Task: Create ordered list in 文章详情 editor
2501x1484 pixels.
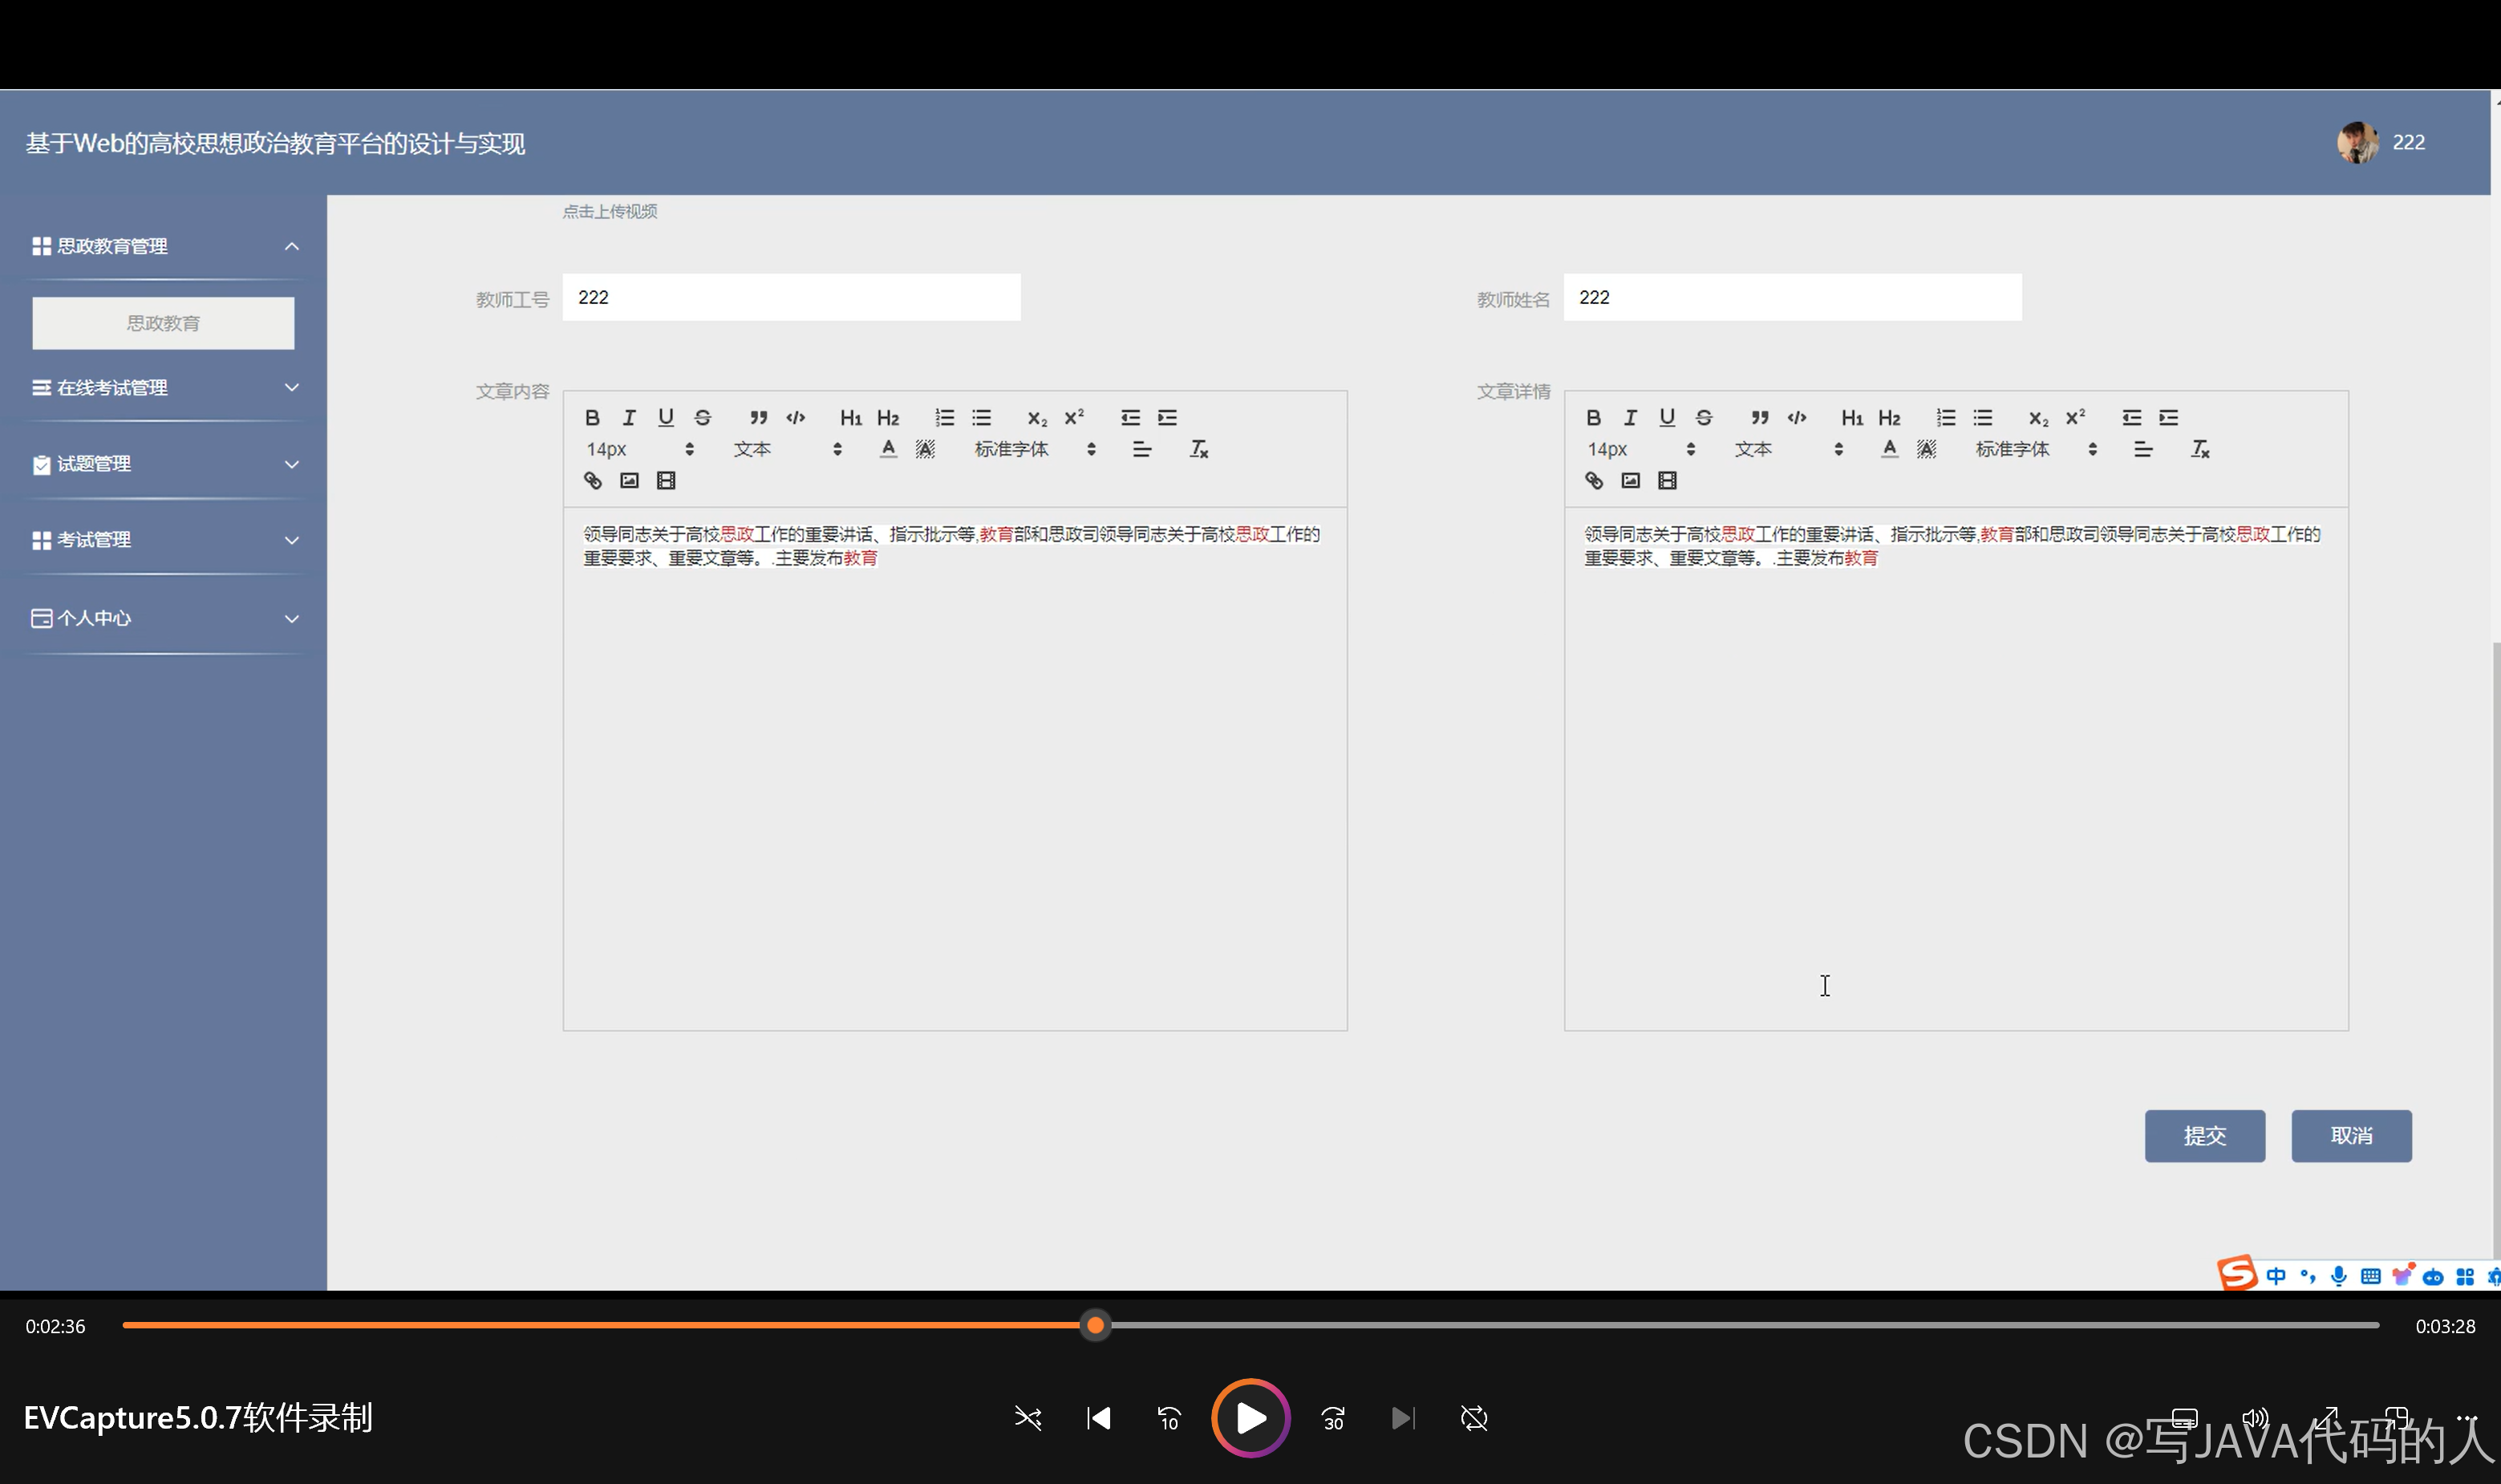Action: 1945,418
